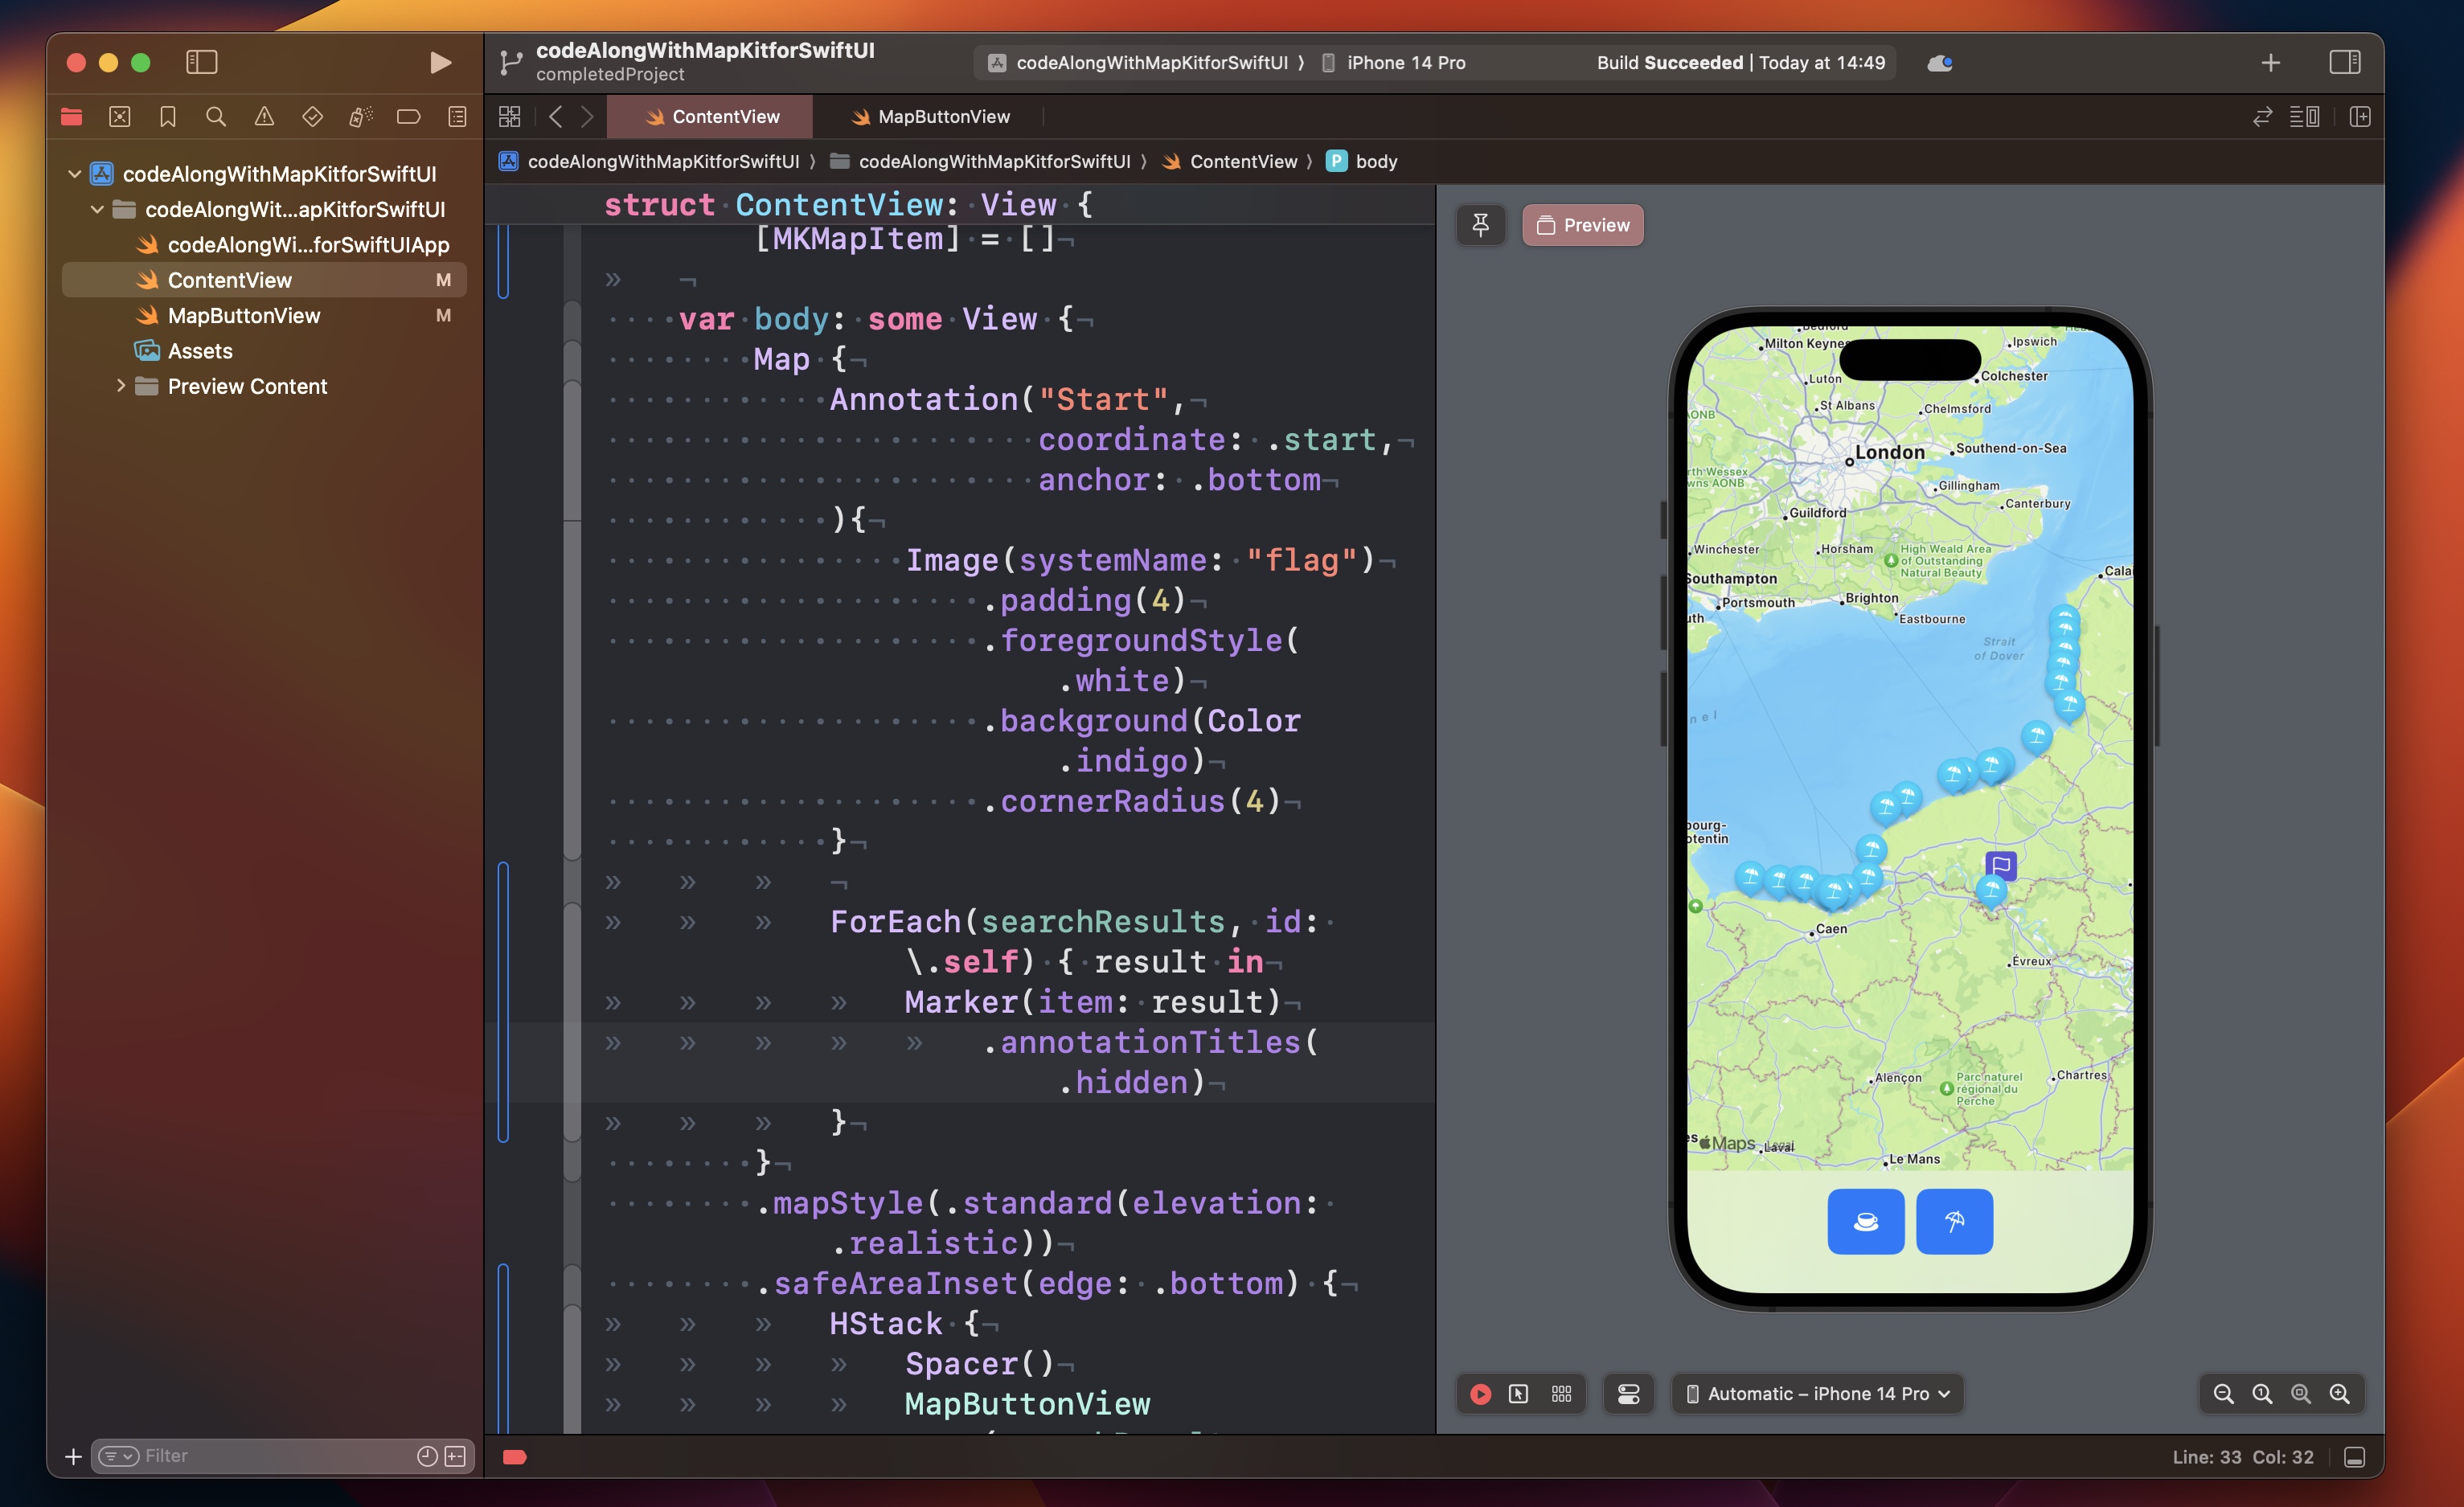The width and height of the screenshot is (2464, 1507).
Task: Collapse the codeAlongWithMapKitforSwiftUI project root
Action: tap(74, 174)
